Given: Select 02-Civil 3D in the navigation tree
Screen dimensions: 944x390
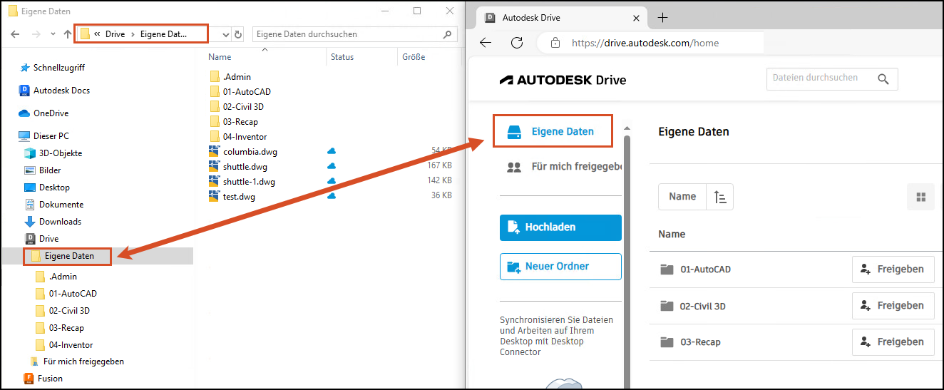Looking at the screenshot, I should (x=63, y=311).
